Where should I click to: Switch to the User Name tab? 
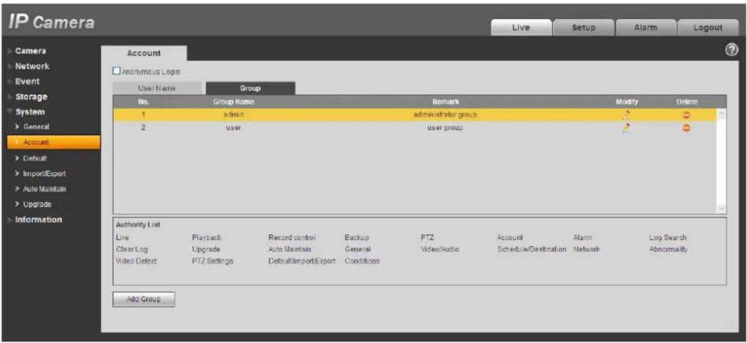pos(157,88)
